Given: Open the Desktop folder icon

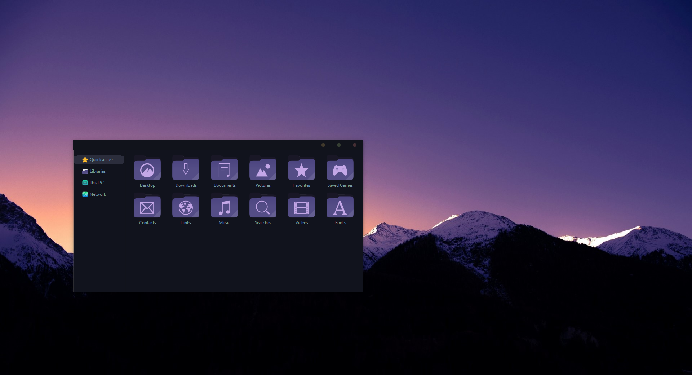Looking at the screenshot, I should click(147, 169).
